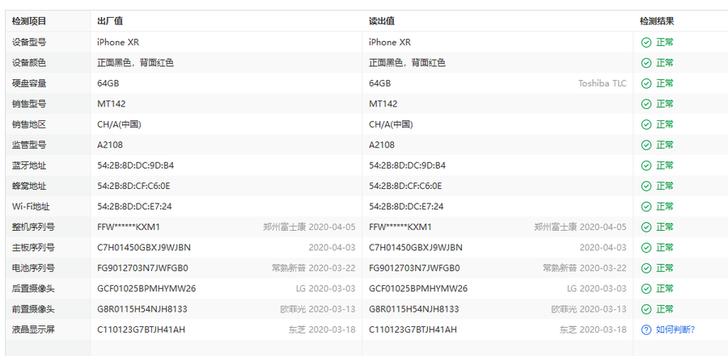Screen dimensions: 728x356
Task: Select the Wi-Fi地址 row label
Action: tap(31, 207)
